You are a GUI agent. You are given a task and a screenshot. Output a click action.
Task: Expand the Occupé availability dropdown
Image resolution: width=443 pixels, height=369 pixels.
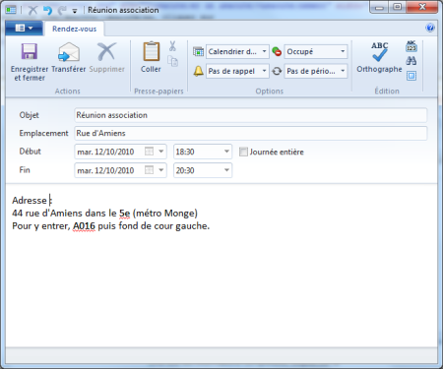click(x=343, y=51)
